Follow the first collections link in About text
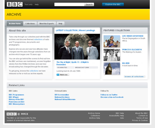Image resolution: width=155 pixels, height=128 pixels. pyautogui.click(x=38, y=39)
